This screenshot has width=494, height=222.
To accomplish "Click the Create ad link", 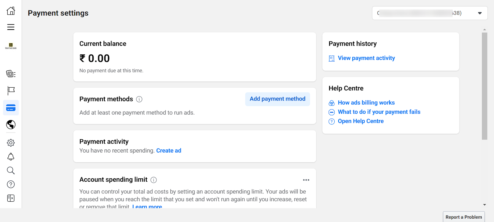I will pos(169,151).
